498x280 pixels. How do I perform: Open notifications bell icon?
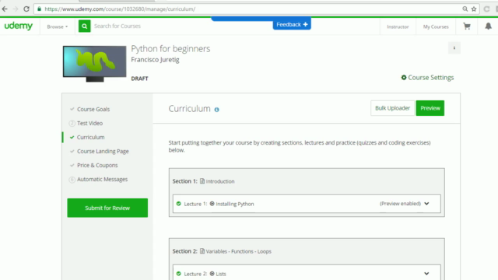point(488,26)
